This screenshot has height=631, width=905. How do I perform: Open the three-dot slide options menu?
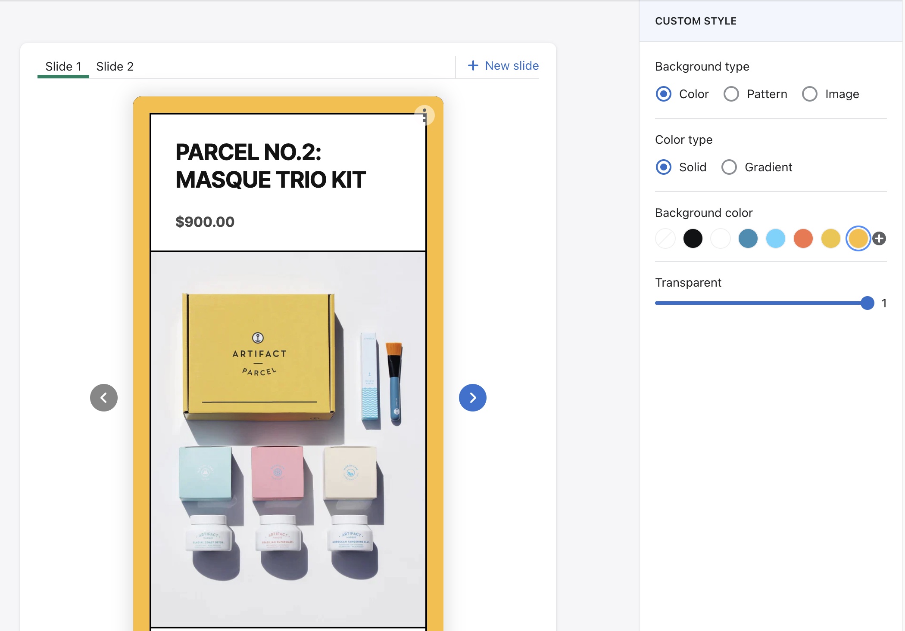coord(424,115)
